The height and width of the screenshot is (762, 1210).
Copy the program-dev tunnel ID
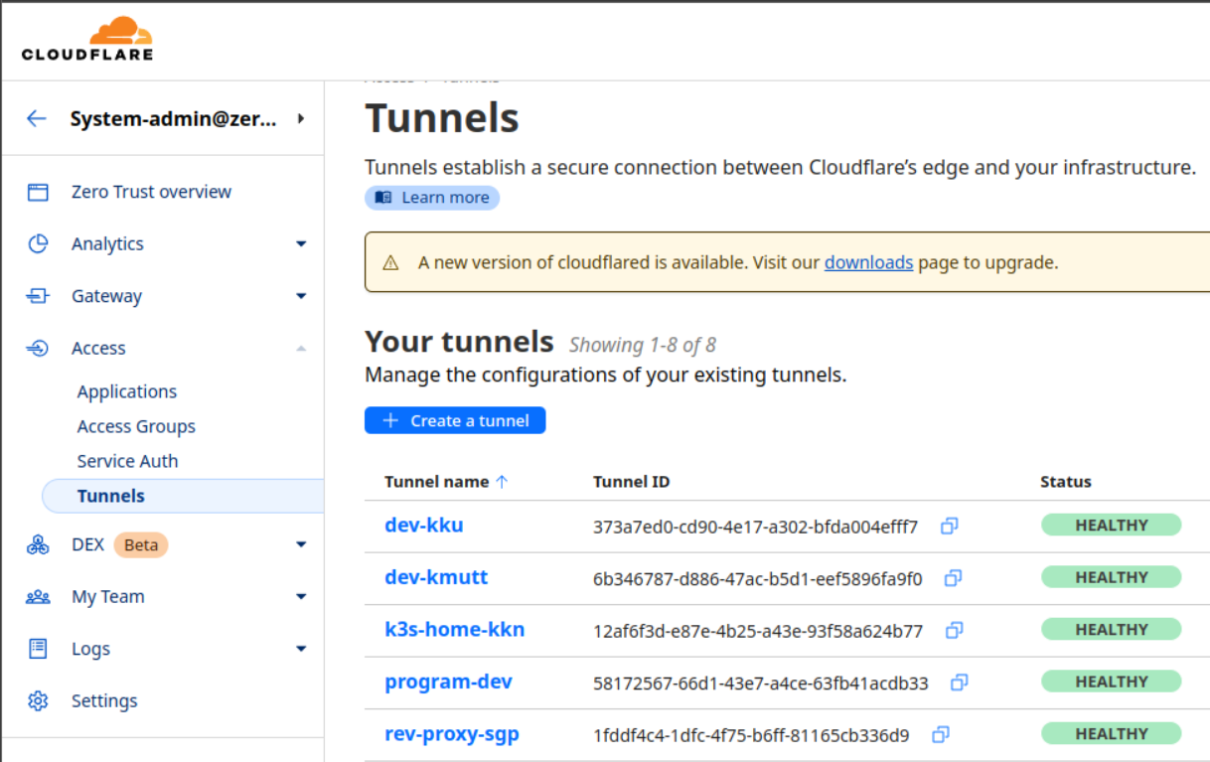tap(959, 683)
